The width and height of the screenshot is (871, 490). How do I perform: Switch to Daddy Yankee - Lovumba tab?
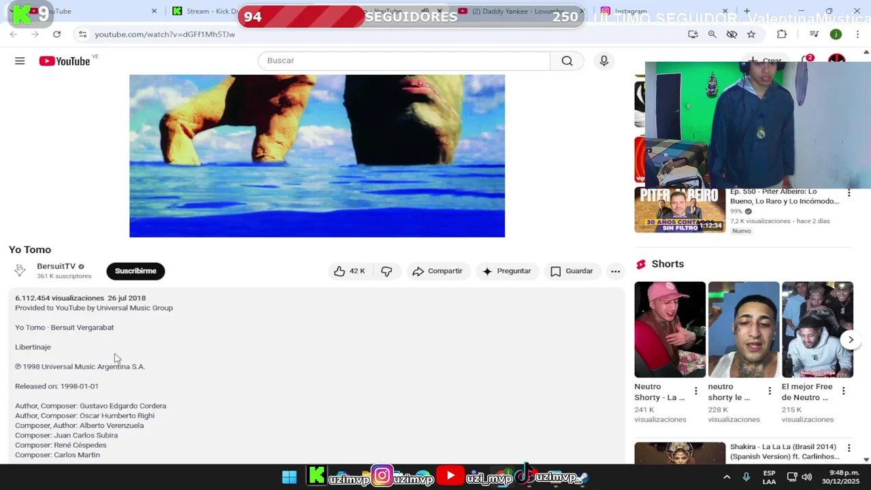point(517,11)
